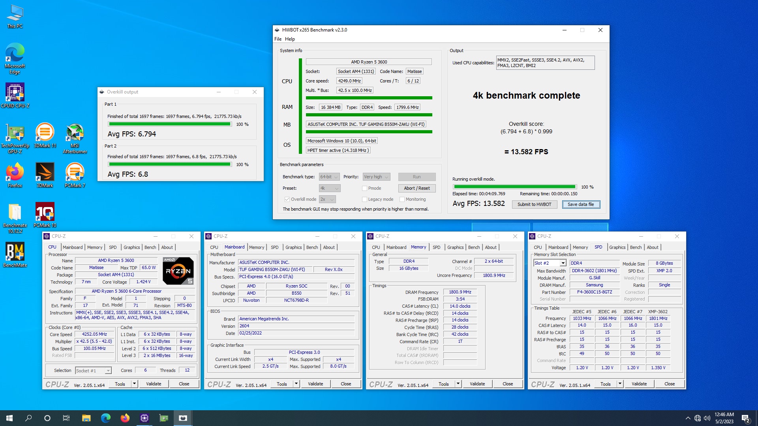758x426 pixels.
Task: Click the Part 1 progress bar
Action: tap(170, 124)
